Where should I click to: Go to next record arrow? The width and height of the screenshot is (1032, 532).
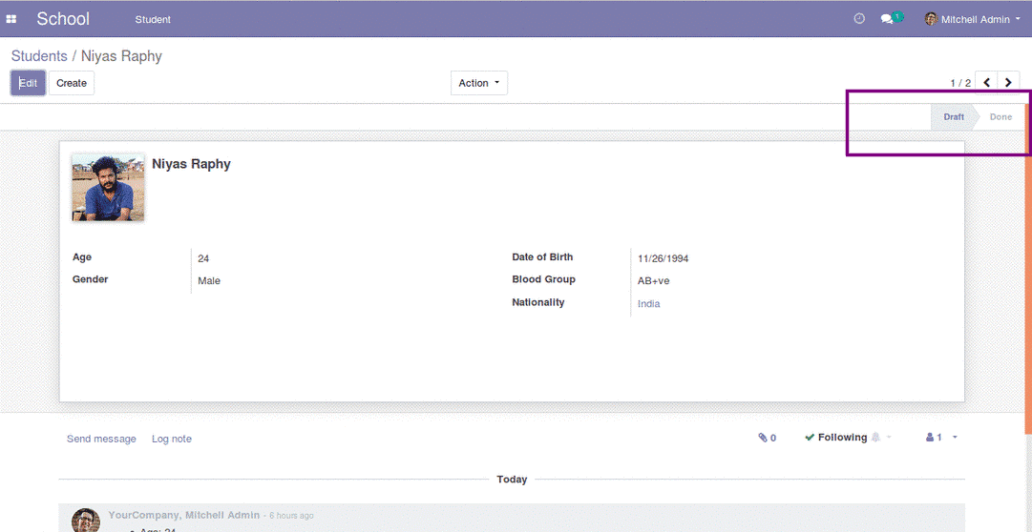click(x=1008, y=82)
